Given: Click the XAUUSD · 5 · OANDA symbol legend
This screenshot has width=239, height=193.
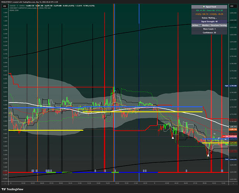Looking at the screenshot, I should point(17,6).
